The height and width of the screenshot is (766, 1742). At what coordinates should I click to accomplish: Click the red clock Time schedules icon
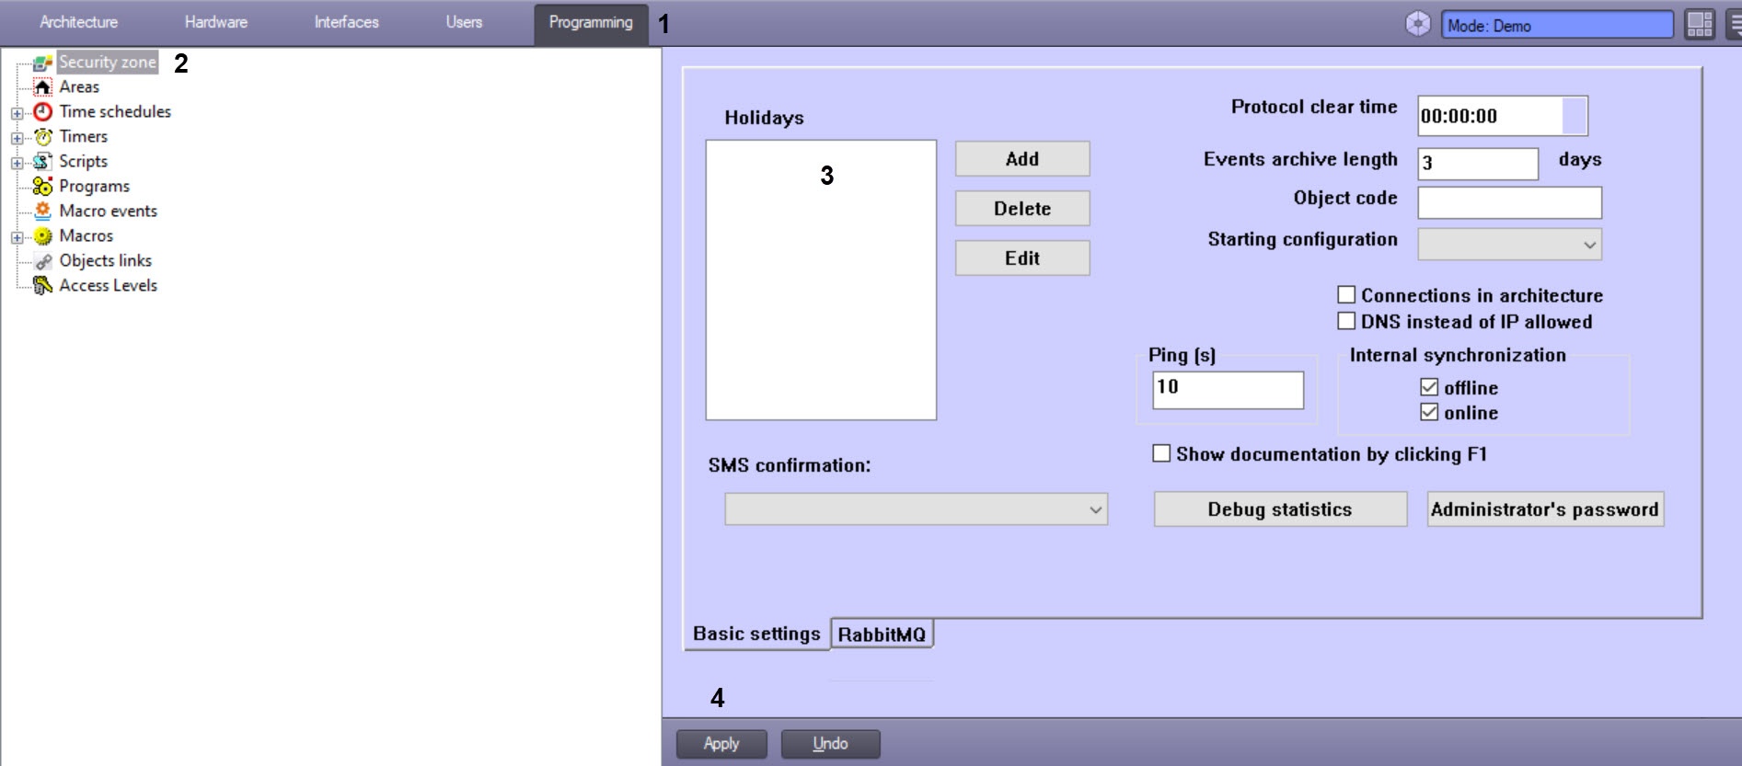point(42,112)
